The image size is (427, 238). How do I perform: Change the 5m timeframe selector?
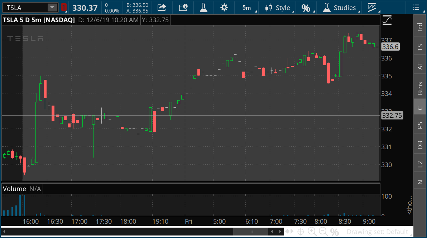tap(247, 8)
